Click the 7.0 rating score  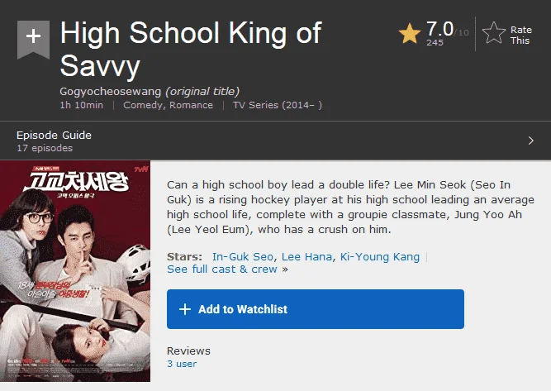coord(439,29)
